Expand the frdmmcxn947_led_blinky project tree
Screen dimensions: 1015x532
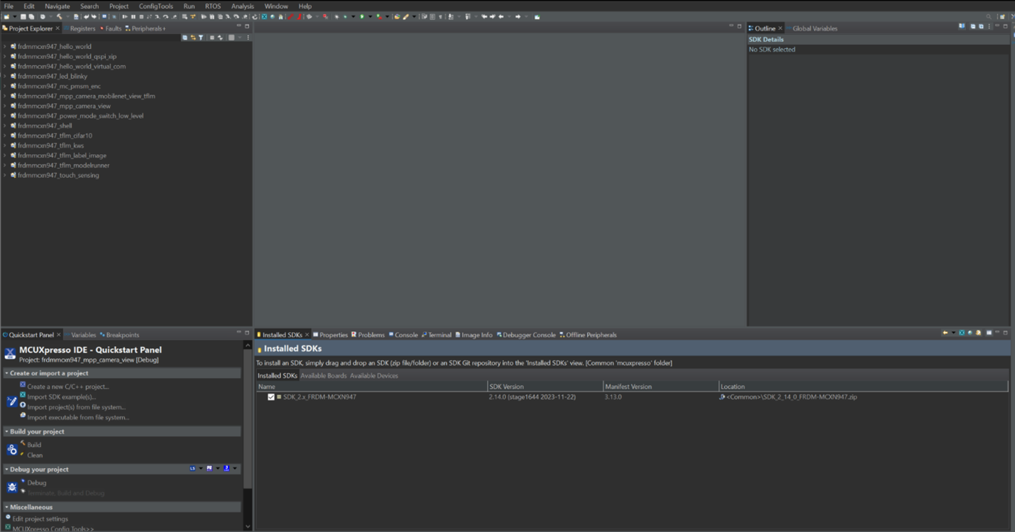coord(5,76)
